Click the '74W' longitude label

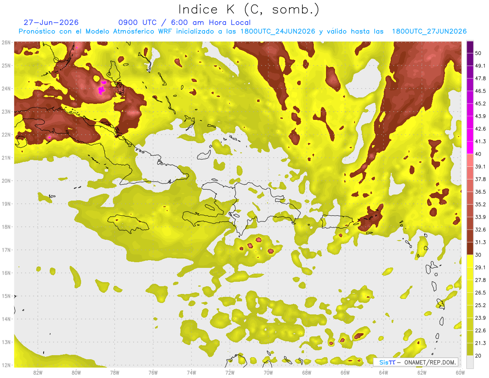pyautogui.click(x=192, y=372)
